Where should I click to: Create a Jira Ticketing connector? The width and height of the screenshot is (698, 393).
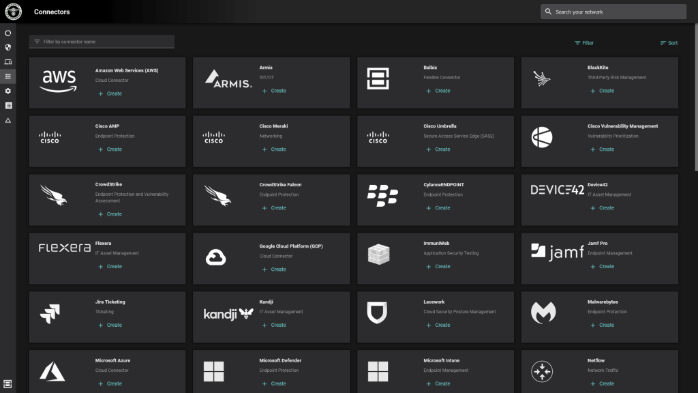coord(110,325)
